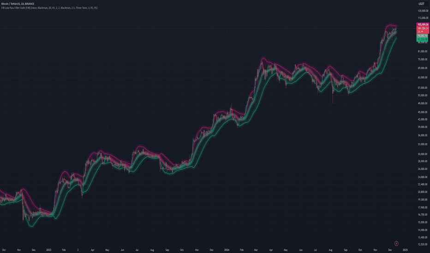Click the 26,000.00 price scale label
This screenshot has height=253, width=430.
tap(423, 169)
